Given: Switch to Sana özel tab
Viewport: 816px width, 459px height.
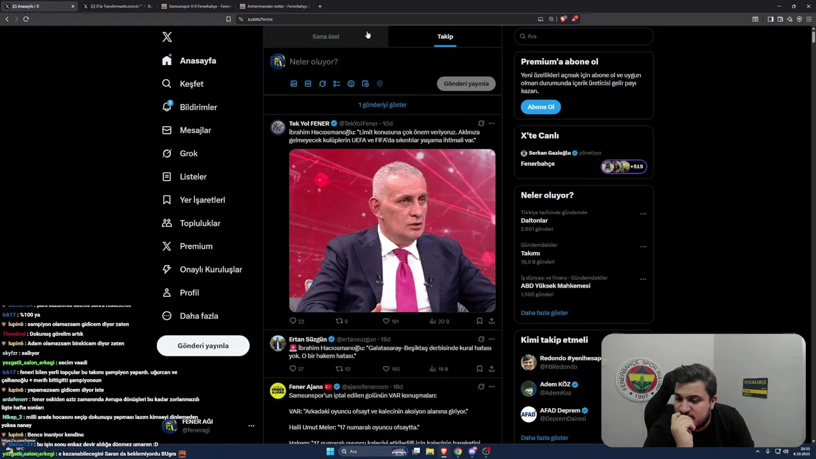Looking at the screenshot, I should pos(326,36).
